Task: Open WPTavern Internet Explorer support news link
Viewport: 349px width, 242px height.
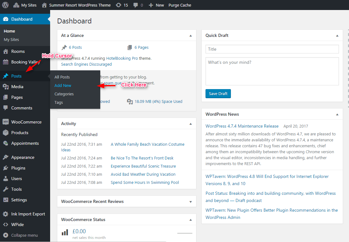Action: pos(267,180)
